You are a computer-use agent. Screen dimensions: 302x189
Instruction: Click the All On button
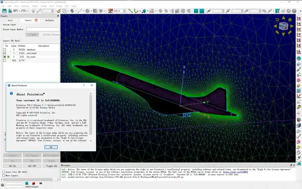click(12, 166)
